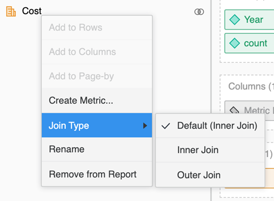Choose Default (Inner Join) option

210,126
